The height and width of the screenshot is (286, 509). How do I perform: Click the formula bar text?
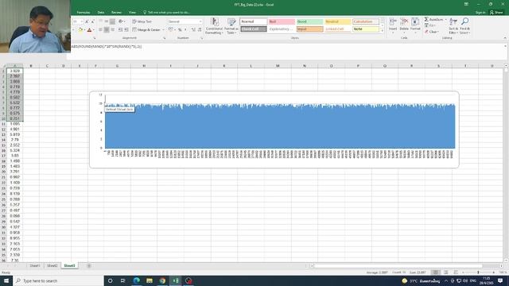click(x=106, y=46)
